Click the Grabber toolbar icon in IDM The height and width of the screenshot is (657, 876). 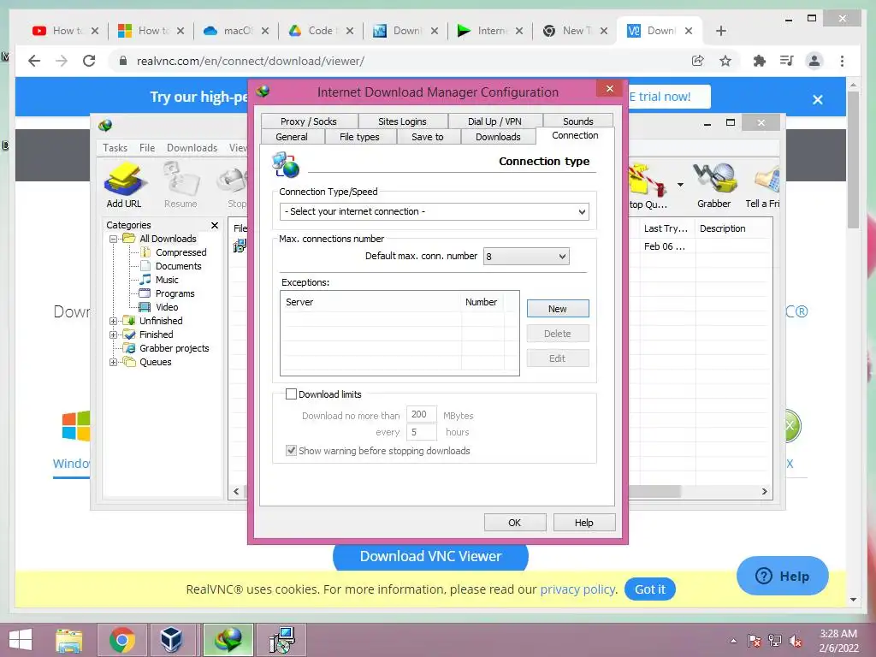coord(713,185)
